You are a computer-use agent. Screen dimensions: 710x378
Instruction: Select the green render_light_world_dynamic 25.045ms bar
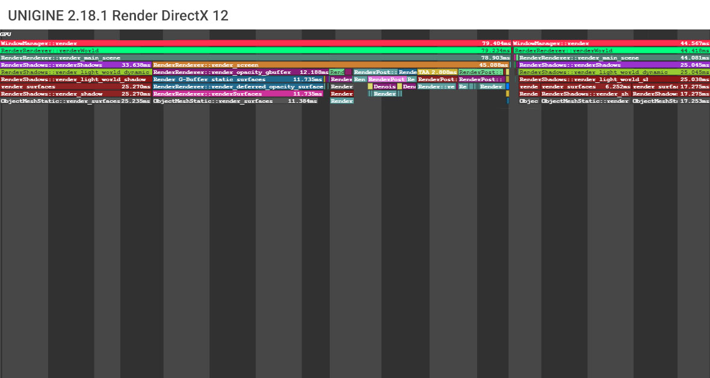(x=614, y=72)
